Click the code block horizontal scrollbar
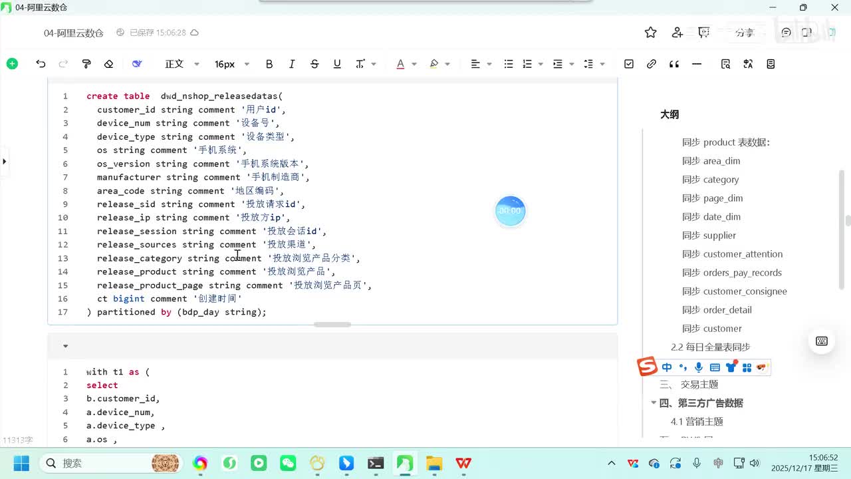Viewport: 851px width, 479px height. (332, 325)
